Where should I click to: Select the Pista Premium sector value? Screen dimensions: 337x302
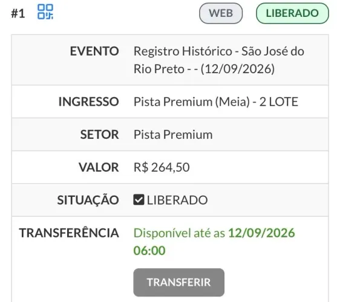173,135
